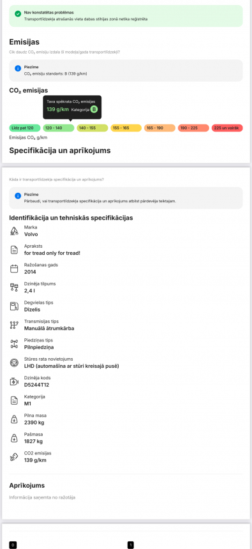Viewport: 252px width, 549px height.
Task: Click the blue info icon in the specification note
Action: (18, 196)
